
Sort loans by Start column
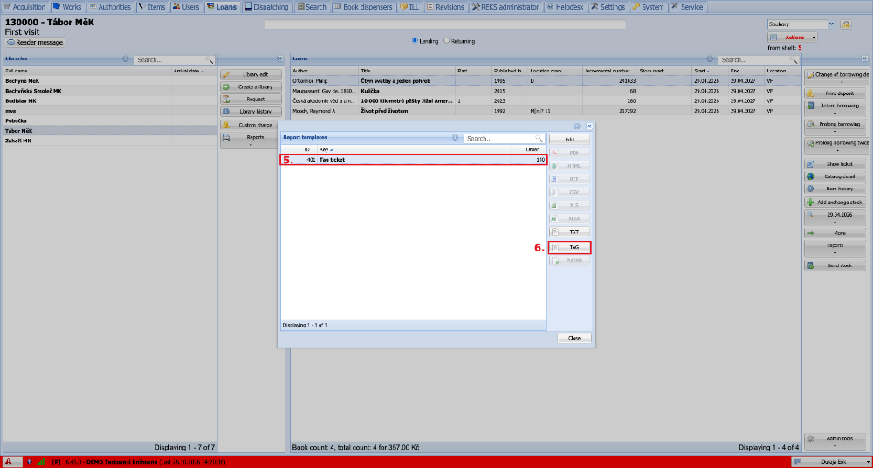coord(710,72)
